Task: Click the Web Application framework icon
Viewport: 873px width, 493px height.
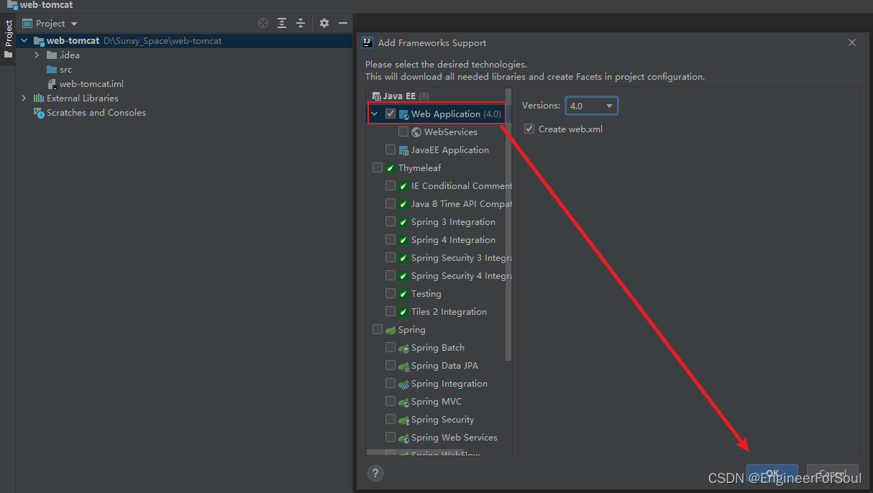Action: (x=403, y=114)
